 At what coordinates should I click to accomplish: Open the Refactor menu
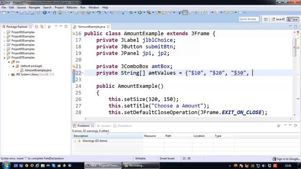pyautogui.click(x=72, y=8)
